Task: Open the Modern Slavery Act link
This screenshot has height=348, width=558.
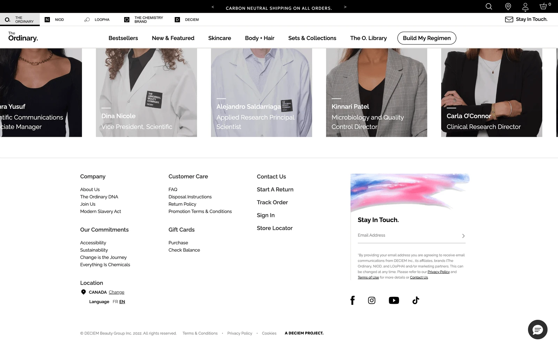Action: [x=100, y=212]
